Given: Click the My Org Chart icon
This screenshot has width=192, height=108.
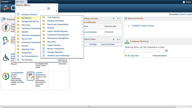Looking at the screenshot, I should pos(126,55).
